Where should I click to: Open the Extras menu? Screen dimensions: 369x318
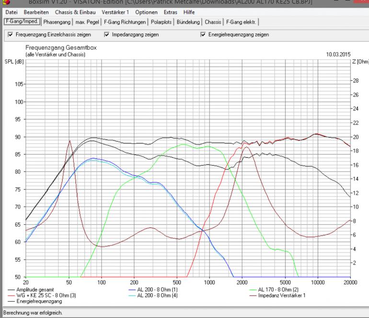[171, 12]
